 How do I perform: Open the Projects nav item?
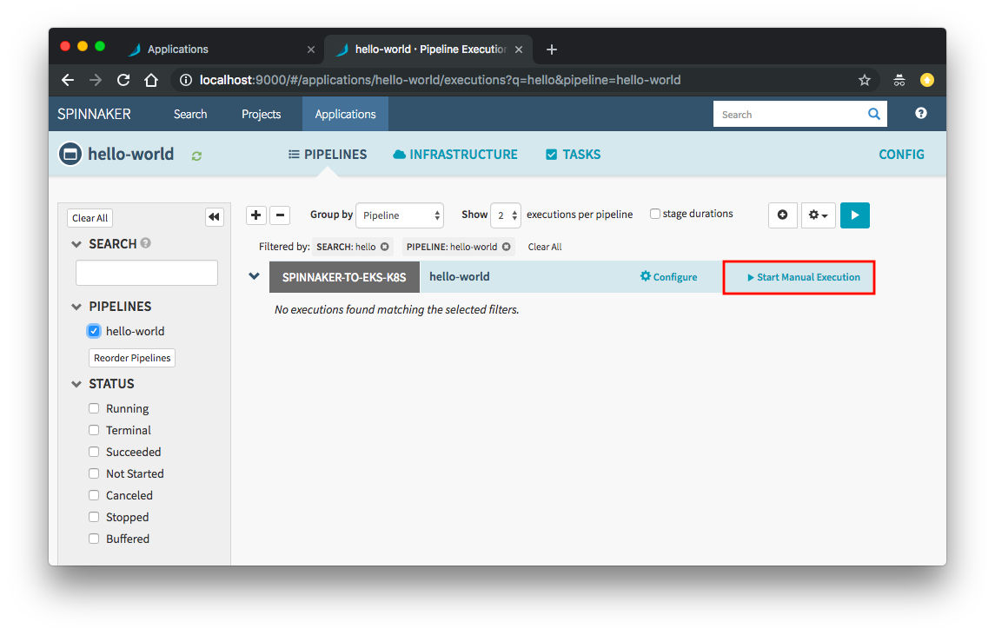pos(261,114)
